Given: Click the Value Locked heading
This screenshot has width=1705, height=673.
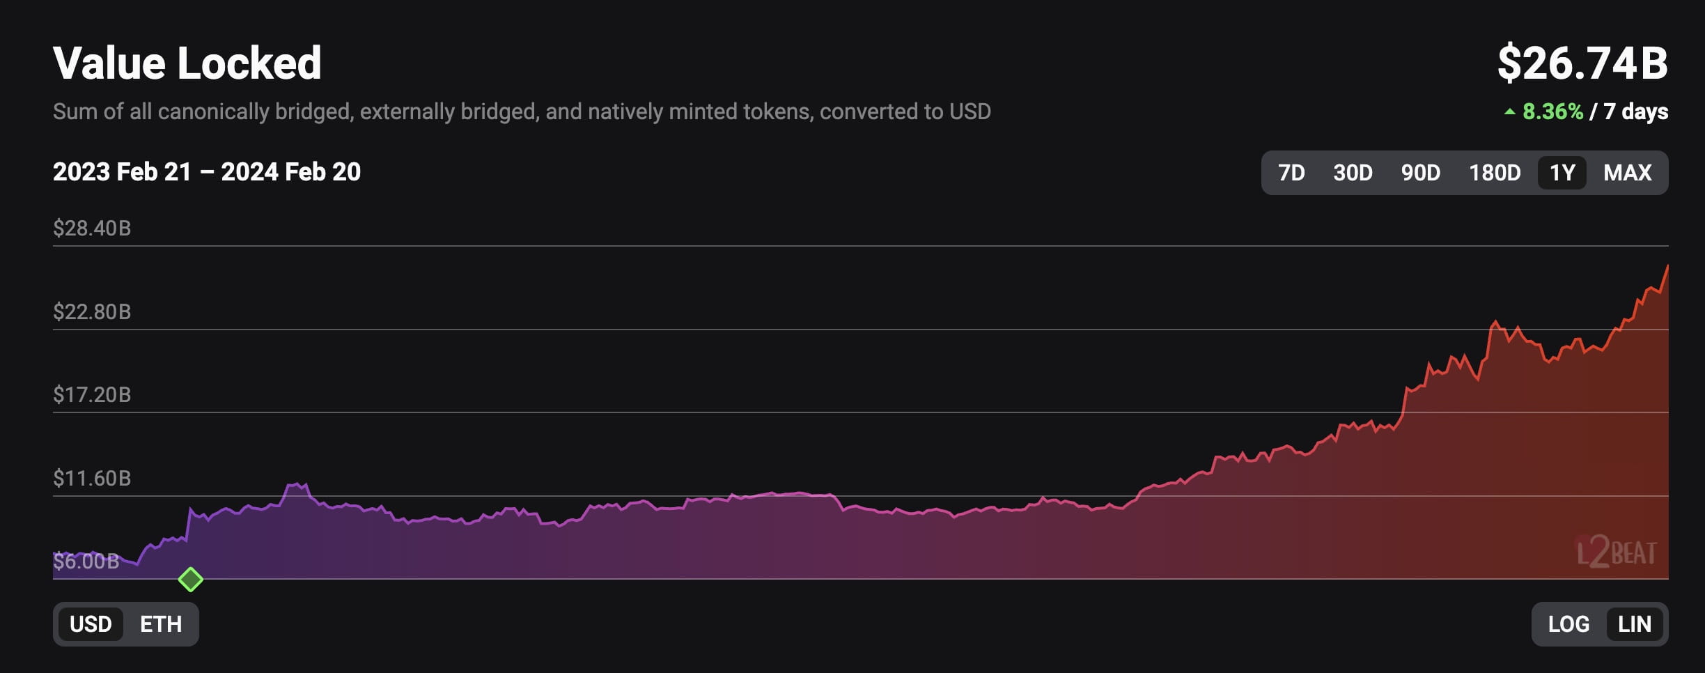Looking at the screenshot, I should [x=188, y=64].
